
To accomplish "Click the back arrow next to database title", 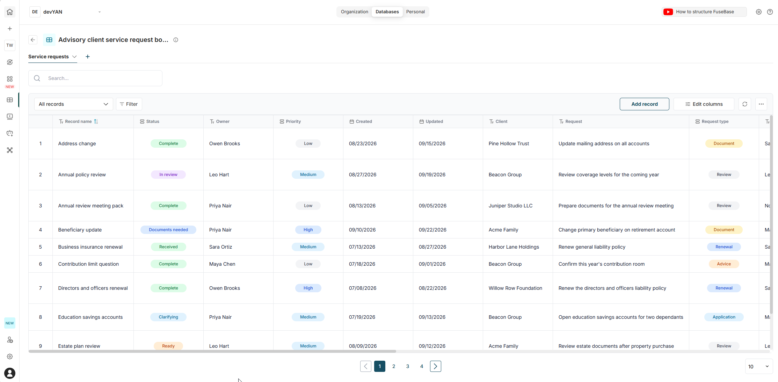I will click(33, 40).
